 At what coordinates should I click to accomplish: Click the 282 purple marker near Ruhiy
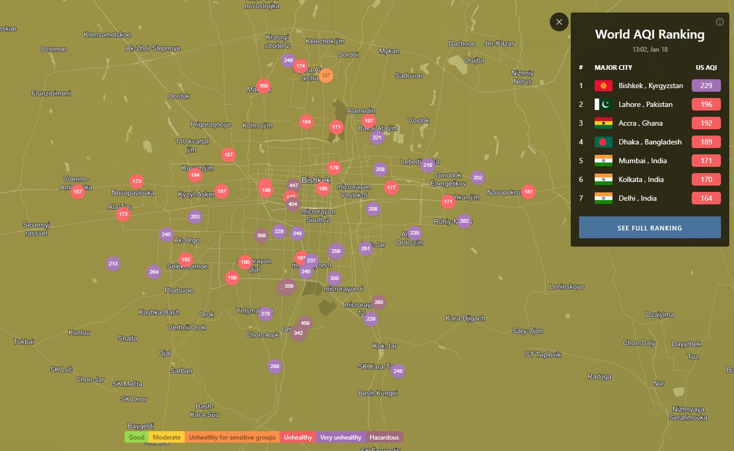[x=464, y=221]
